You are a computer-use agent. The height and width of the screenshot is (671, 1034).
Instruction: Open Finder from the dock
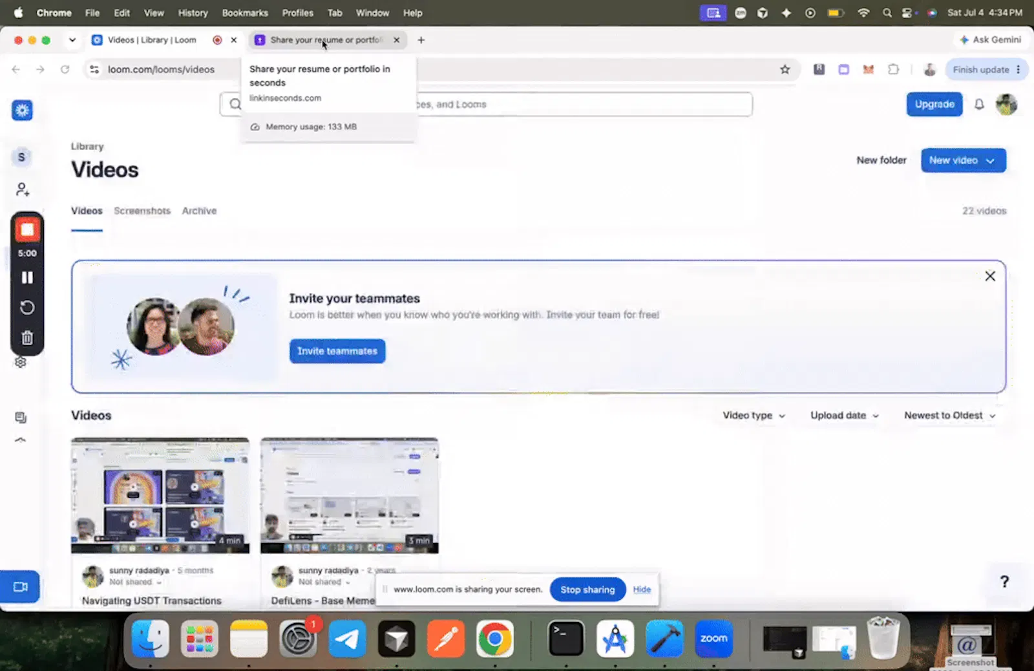coord(151,639)
